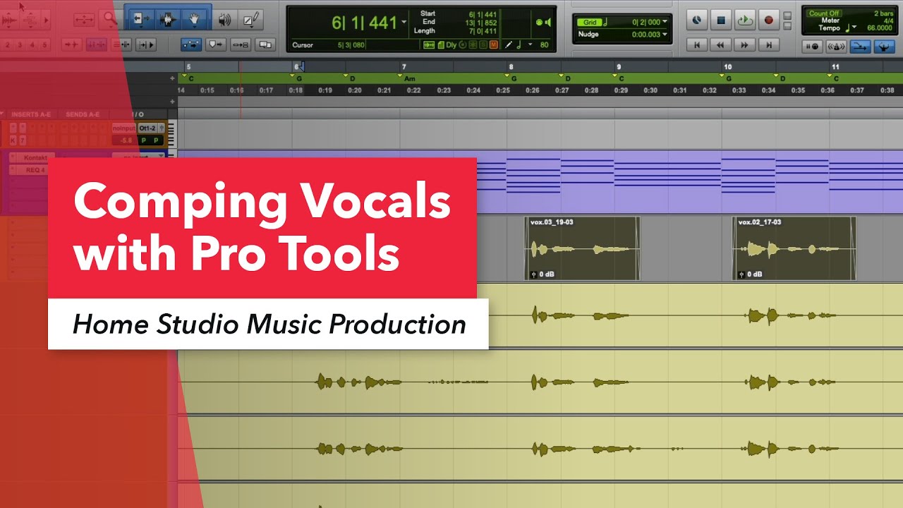Viewport: 903px width, 508px height.
Task: Open main counter format dropdown arrow
Action: point(404,23)
